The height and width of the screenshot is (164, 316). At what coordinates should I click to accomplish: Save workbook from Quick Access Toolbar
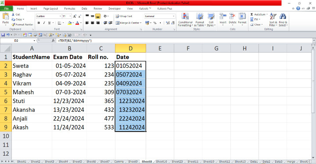click(x=3, y=35)
